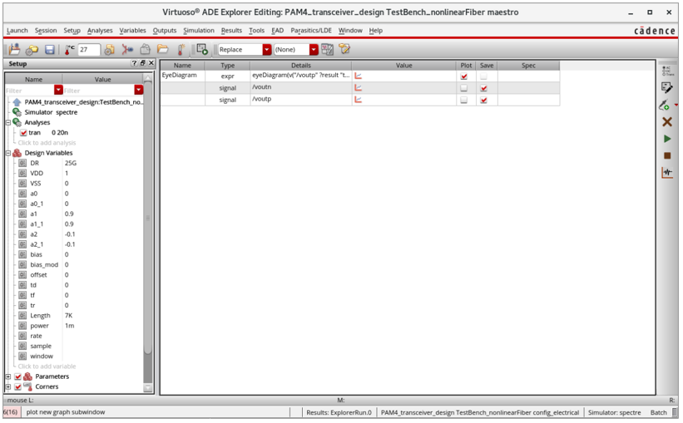Screen dimensions: 683x423
Task: Click the calculator icon next to (None)
Action: 327,50
